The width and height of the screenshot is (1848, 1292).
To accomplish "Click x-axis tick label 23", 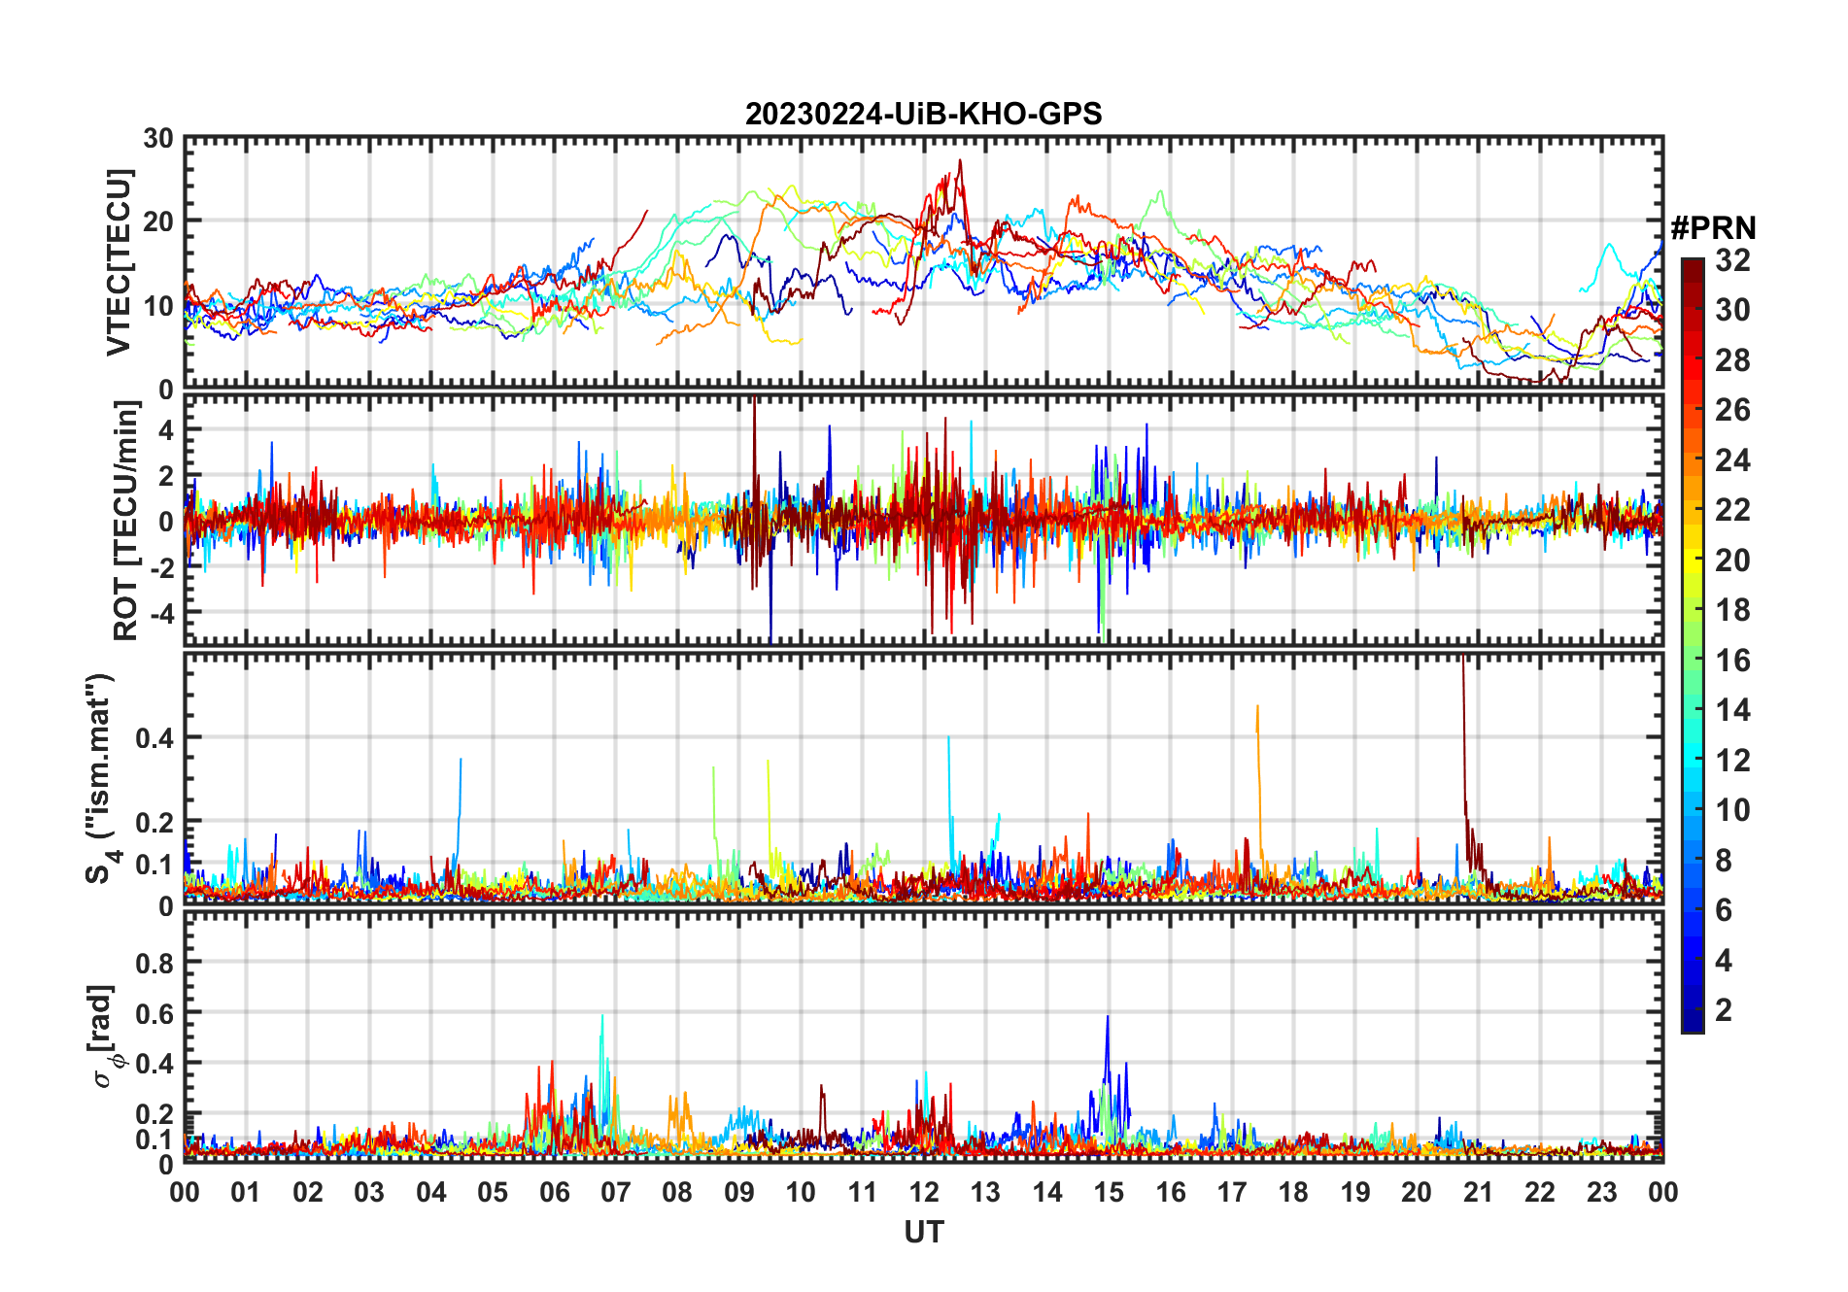I will (x=1601, y=1192).
